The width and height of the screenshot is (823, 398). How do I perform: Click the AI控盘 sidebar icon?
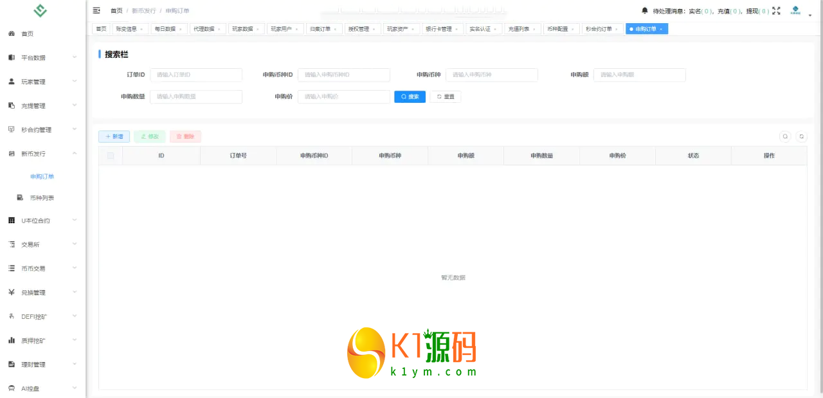coord(12,388)
